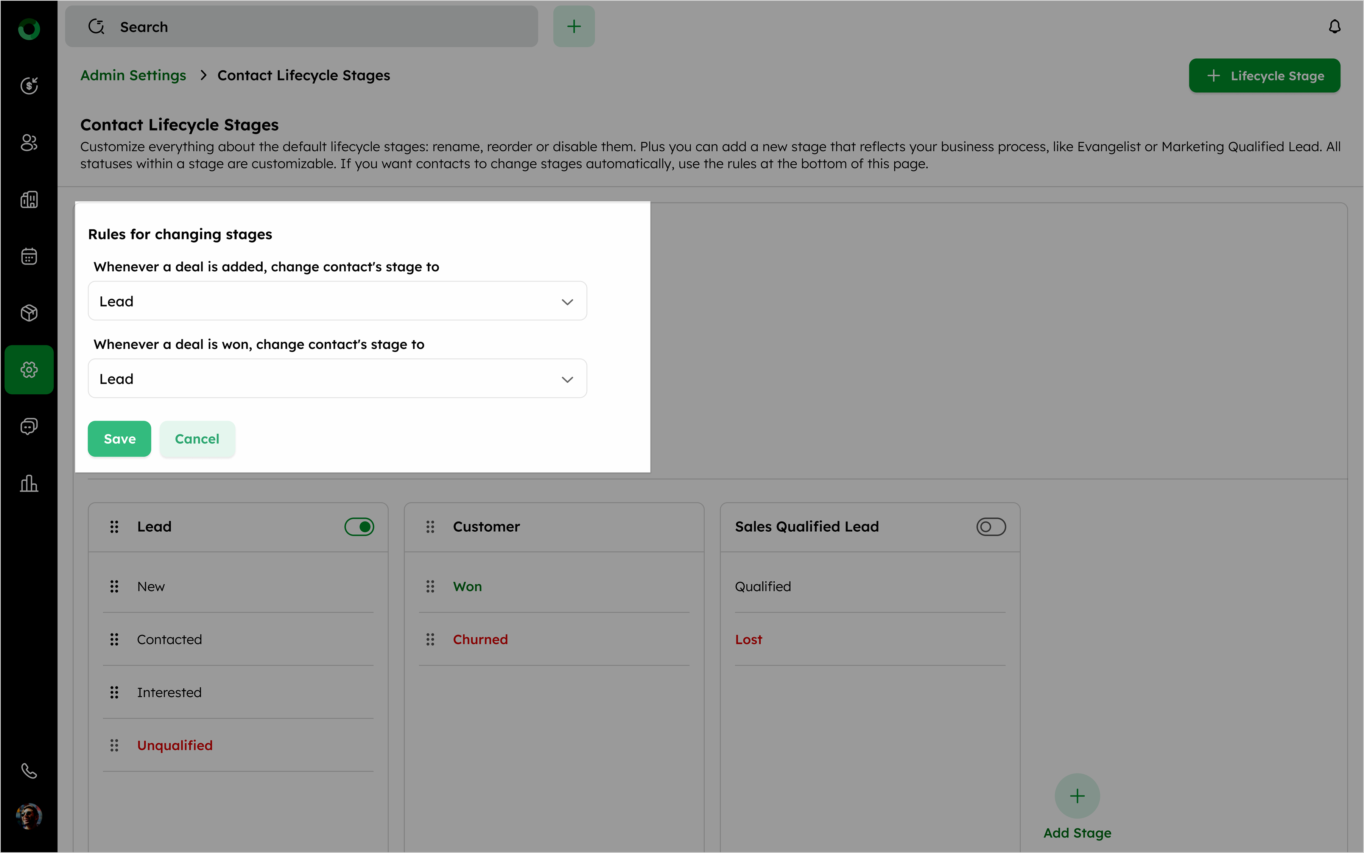The width and height of the screenshot is (1364, 853).
Task: Open the reports bar chart icon
Action: point(29,484)
